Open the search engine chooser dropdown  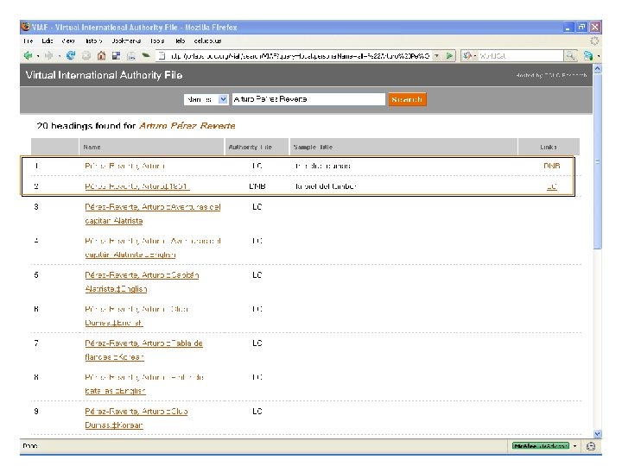point(469,56)
